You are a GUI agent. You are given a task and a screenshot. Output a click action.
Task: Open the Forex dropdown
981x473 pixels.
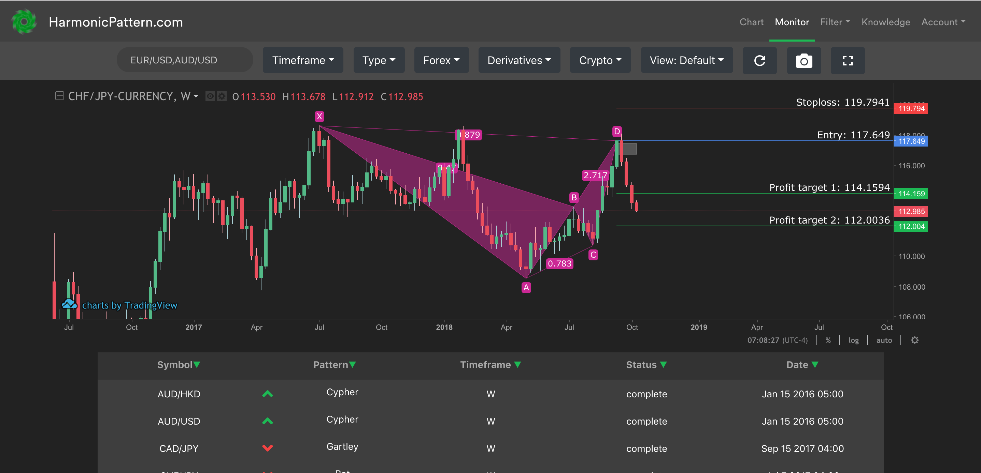(x=441, y=60)
